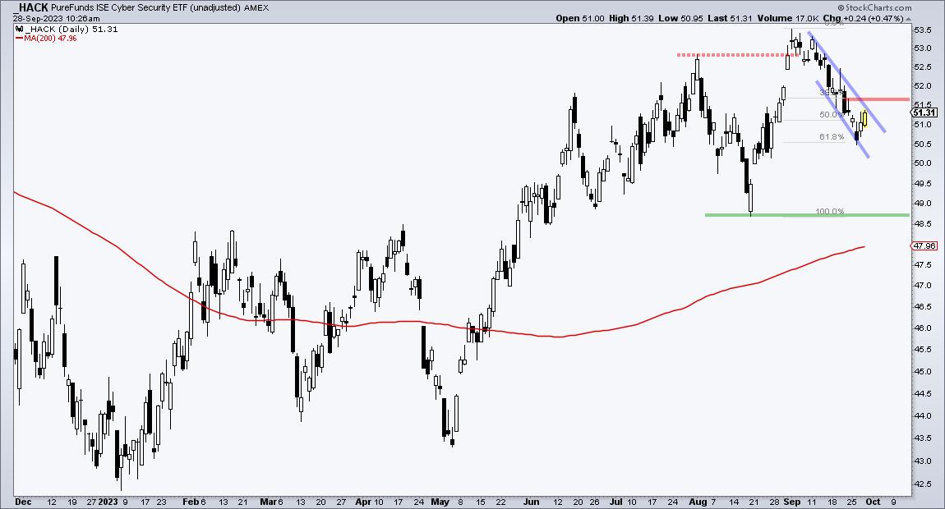The width and height of the screenshot is (945, 509).
Task: Click the red MA(200) legend line marker
Action: pyautogui.click(x=18, y=39)
